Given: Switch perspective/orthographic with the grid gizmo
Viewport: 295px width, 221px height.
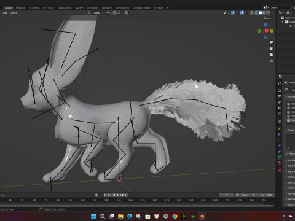Looking at the screenshot, I should coord(271,61).
